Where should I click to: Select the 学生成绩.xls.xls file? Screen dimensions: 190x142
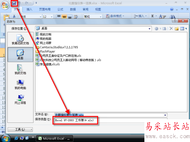48,64
